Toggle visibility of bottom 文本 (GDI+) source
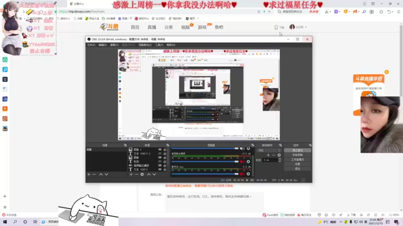This screenshot has height=226, width=403. pos(160,169)
